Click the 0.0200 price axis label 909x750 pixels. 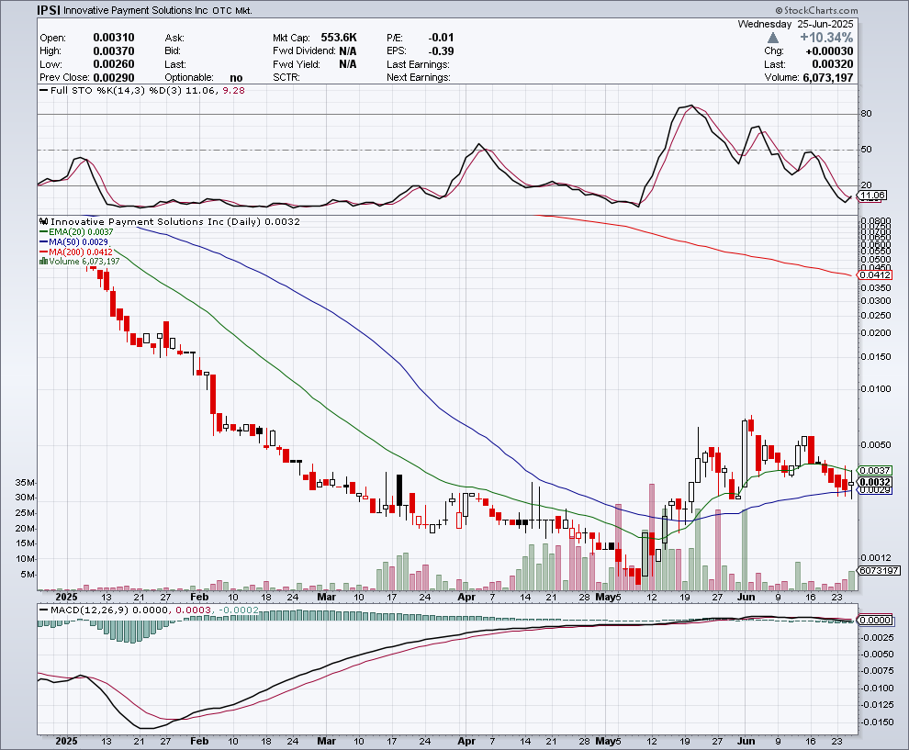[x=875, y=332]
